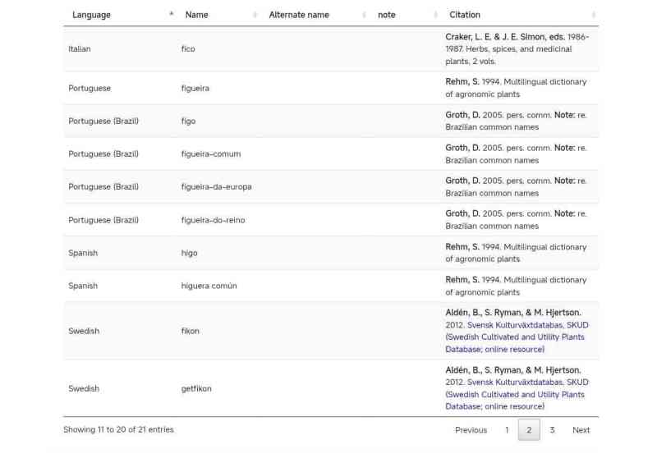Click the Craker & Simon citation text
The image size is (657, 463).
[517, 49]
